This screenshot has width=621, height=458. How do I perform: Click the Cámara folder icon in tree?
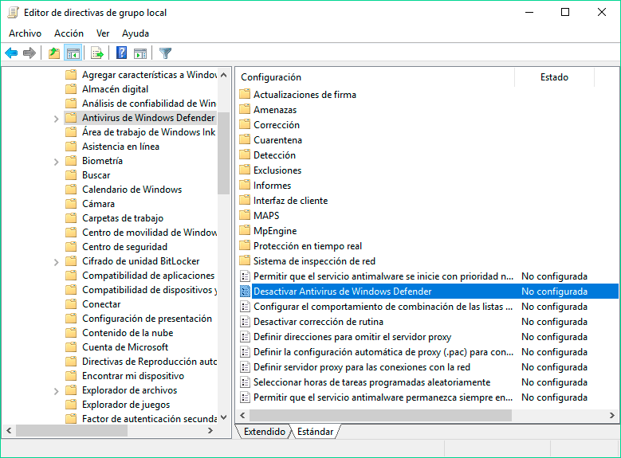tap(71, 203)
